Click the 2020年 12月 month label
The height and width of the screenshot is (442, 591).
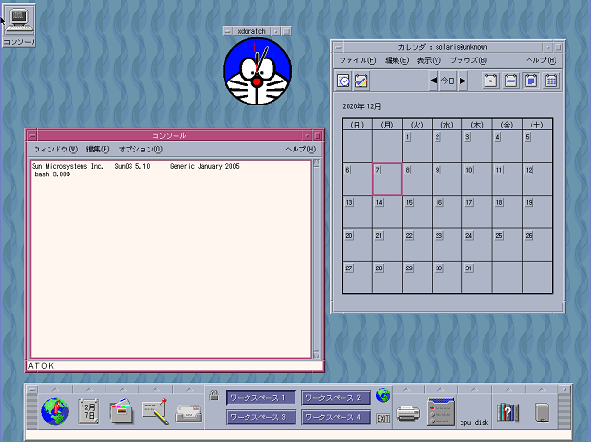point(362,106)
